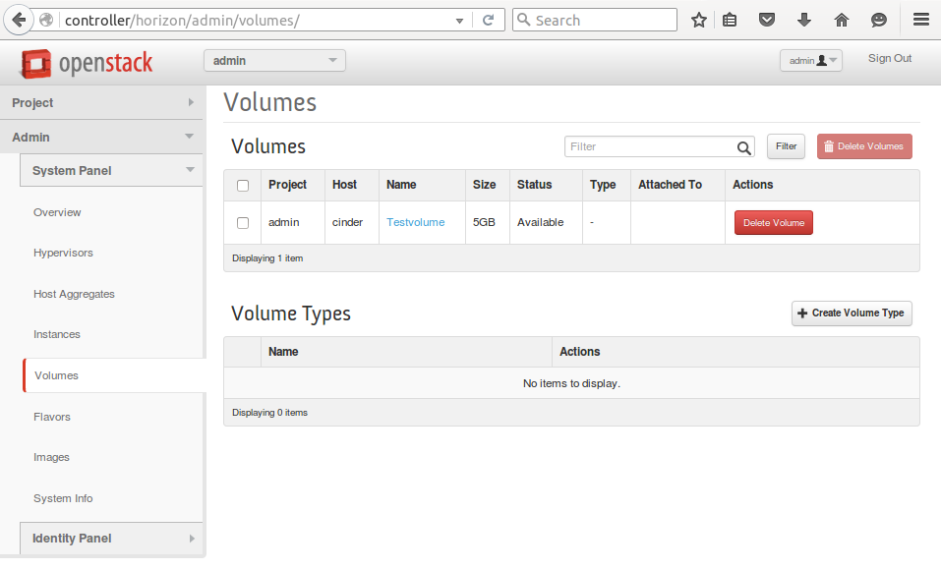Go to Flavors in the sidebar
941x570 pixels.
[x=52, y=417]
